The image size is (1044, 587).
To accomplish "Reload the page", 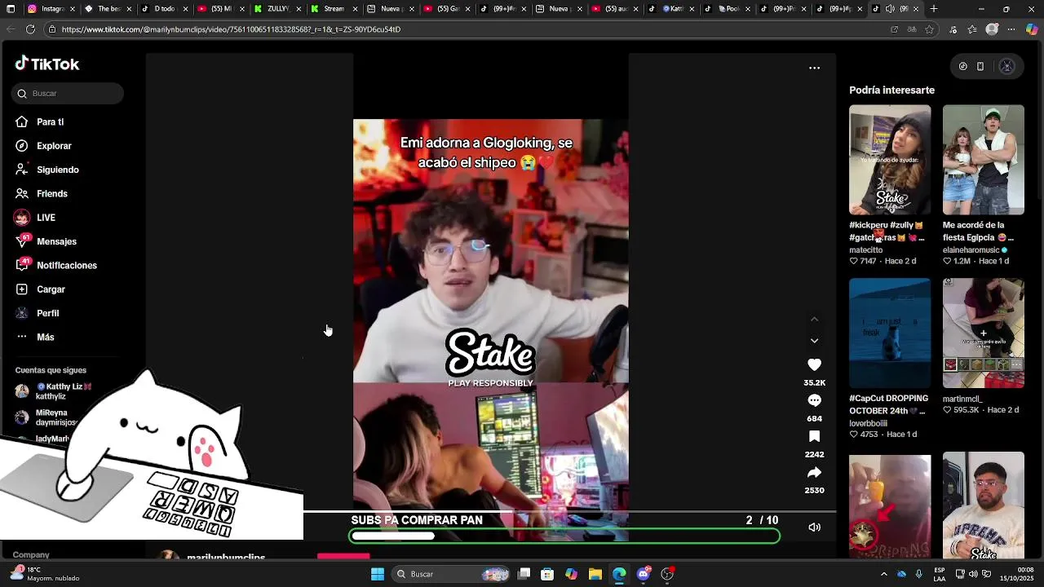I will (x=30, y=29).
